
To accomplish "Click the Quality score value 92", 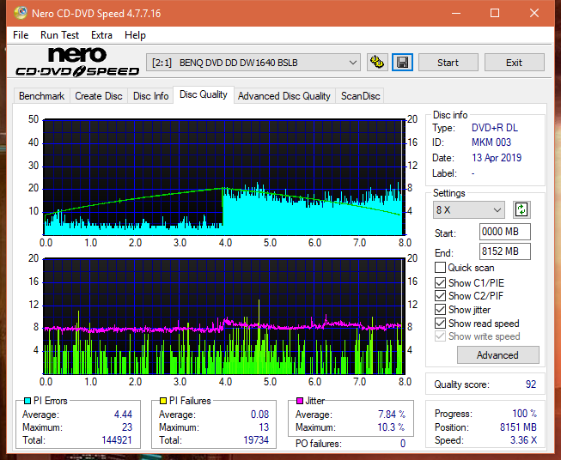I will pos(531,384).
